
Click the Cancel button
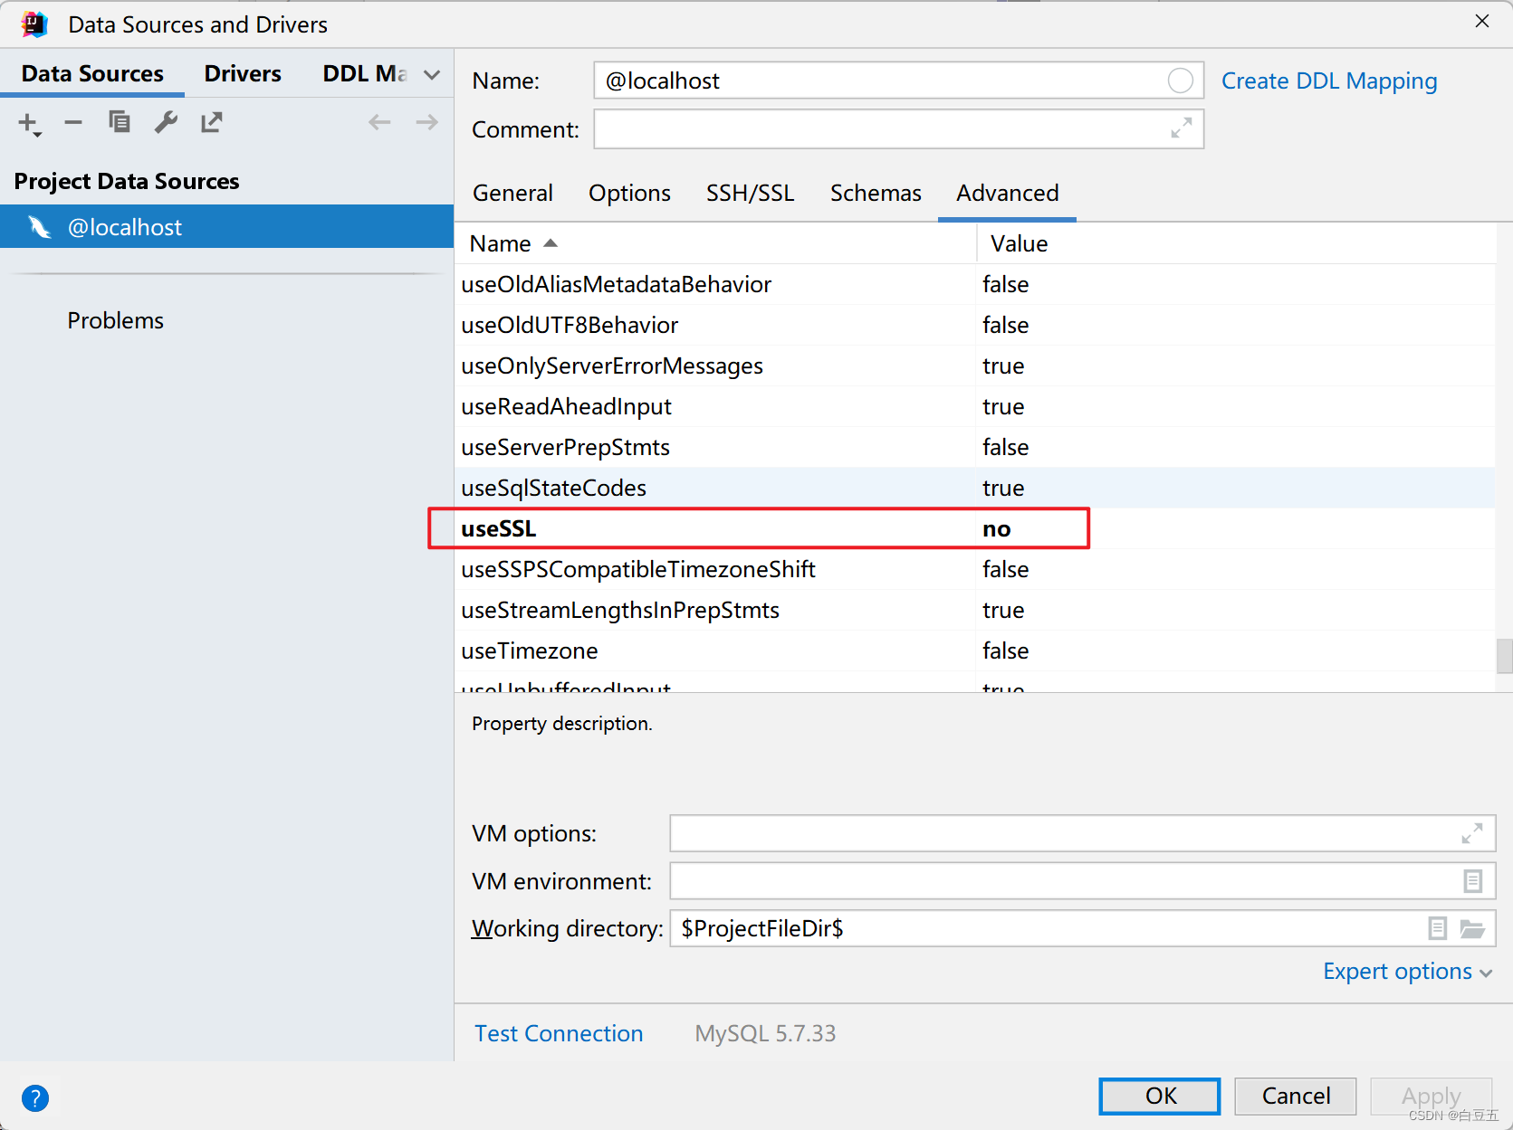[1296, 1097]
